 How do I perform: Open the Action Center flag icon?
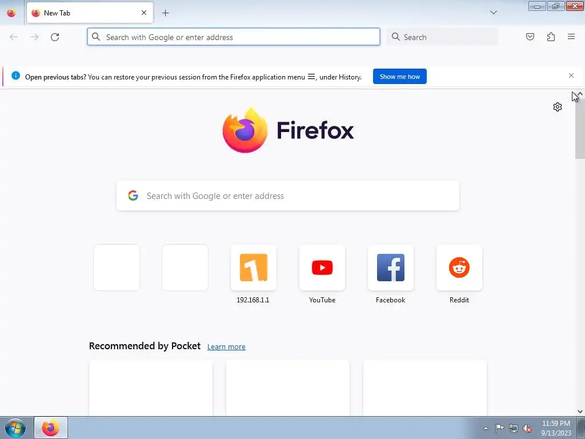(x=499, y=428)
